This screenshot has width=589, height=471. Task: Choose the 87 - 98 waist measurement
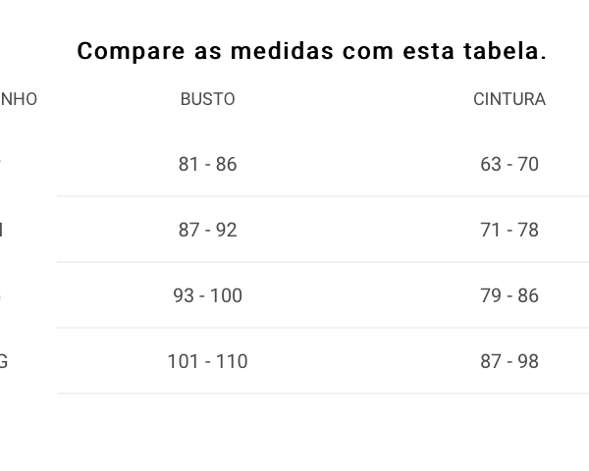[509, 361]
